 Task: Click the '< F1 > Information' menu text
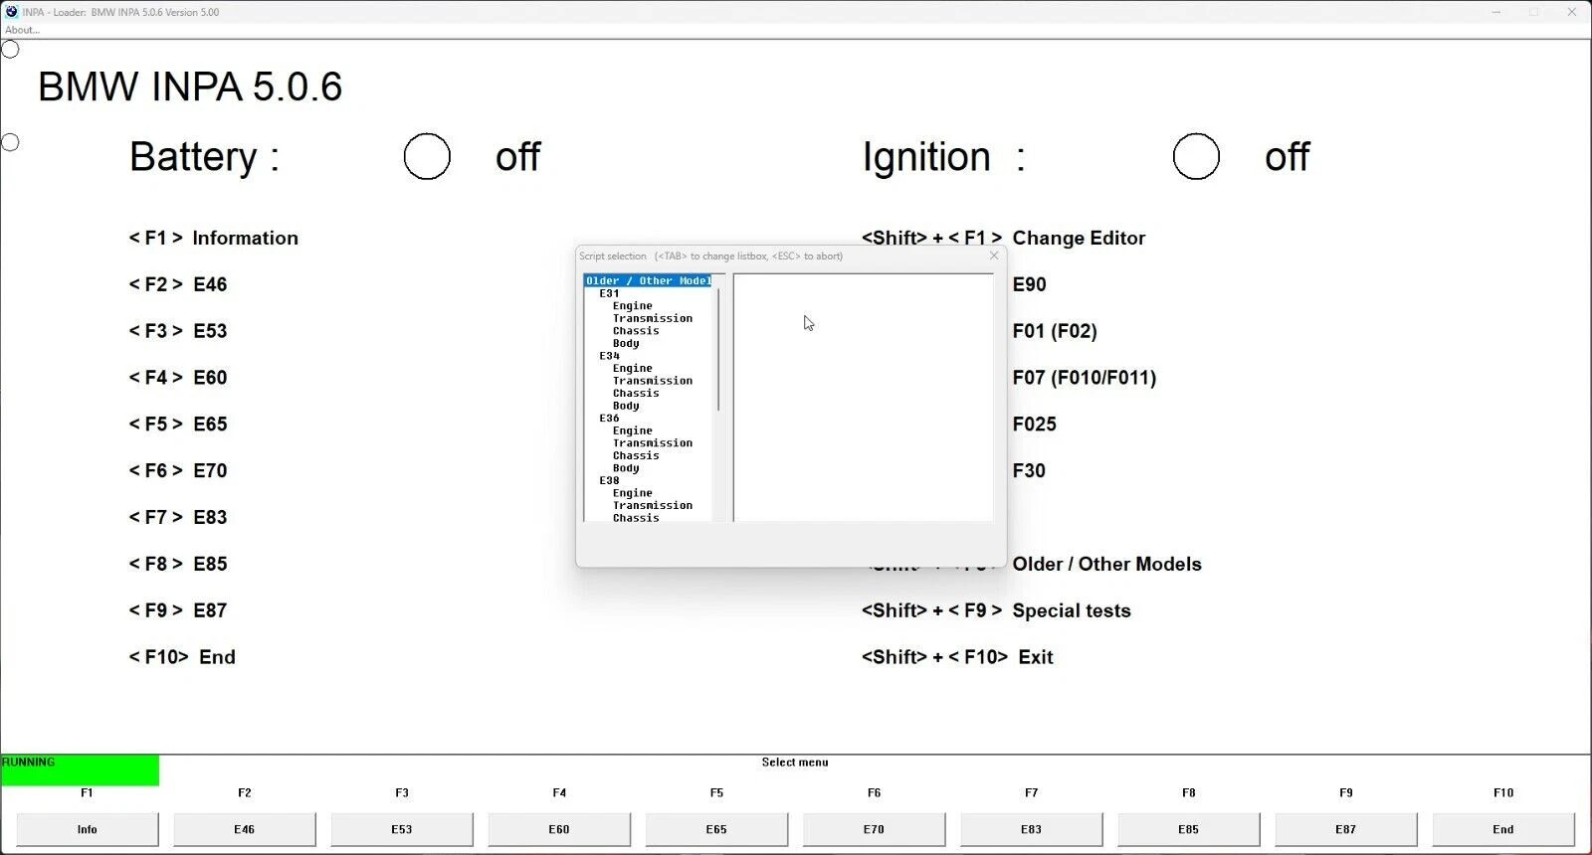(214, 238)
